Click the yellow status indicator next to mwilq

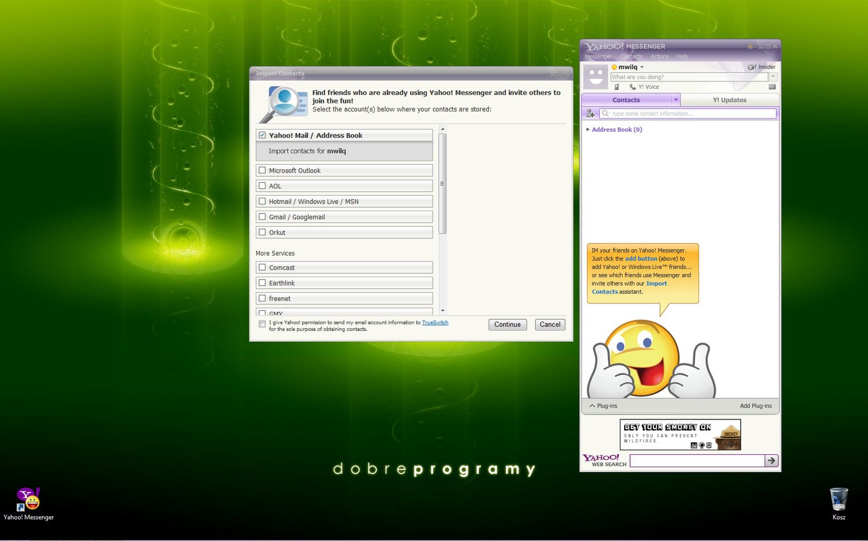click(x=614, y=67)
